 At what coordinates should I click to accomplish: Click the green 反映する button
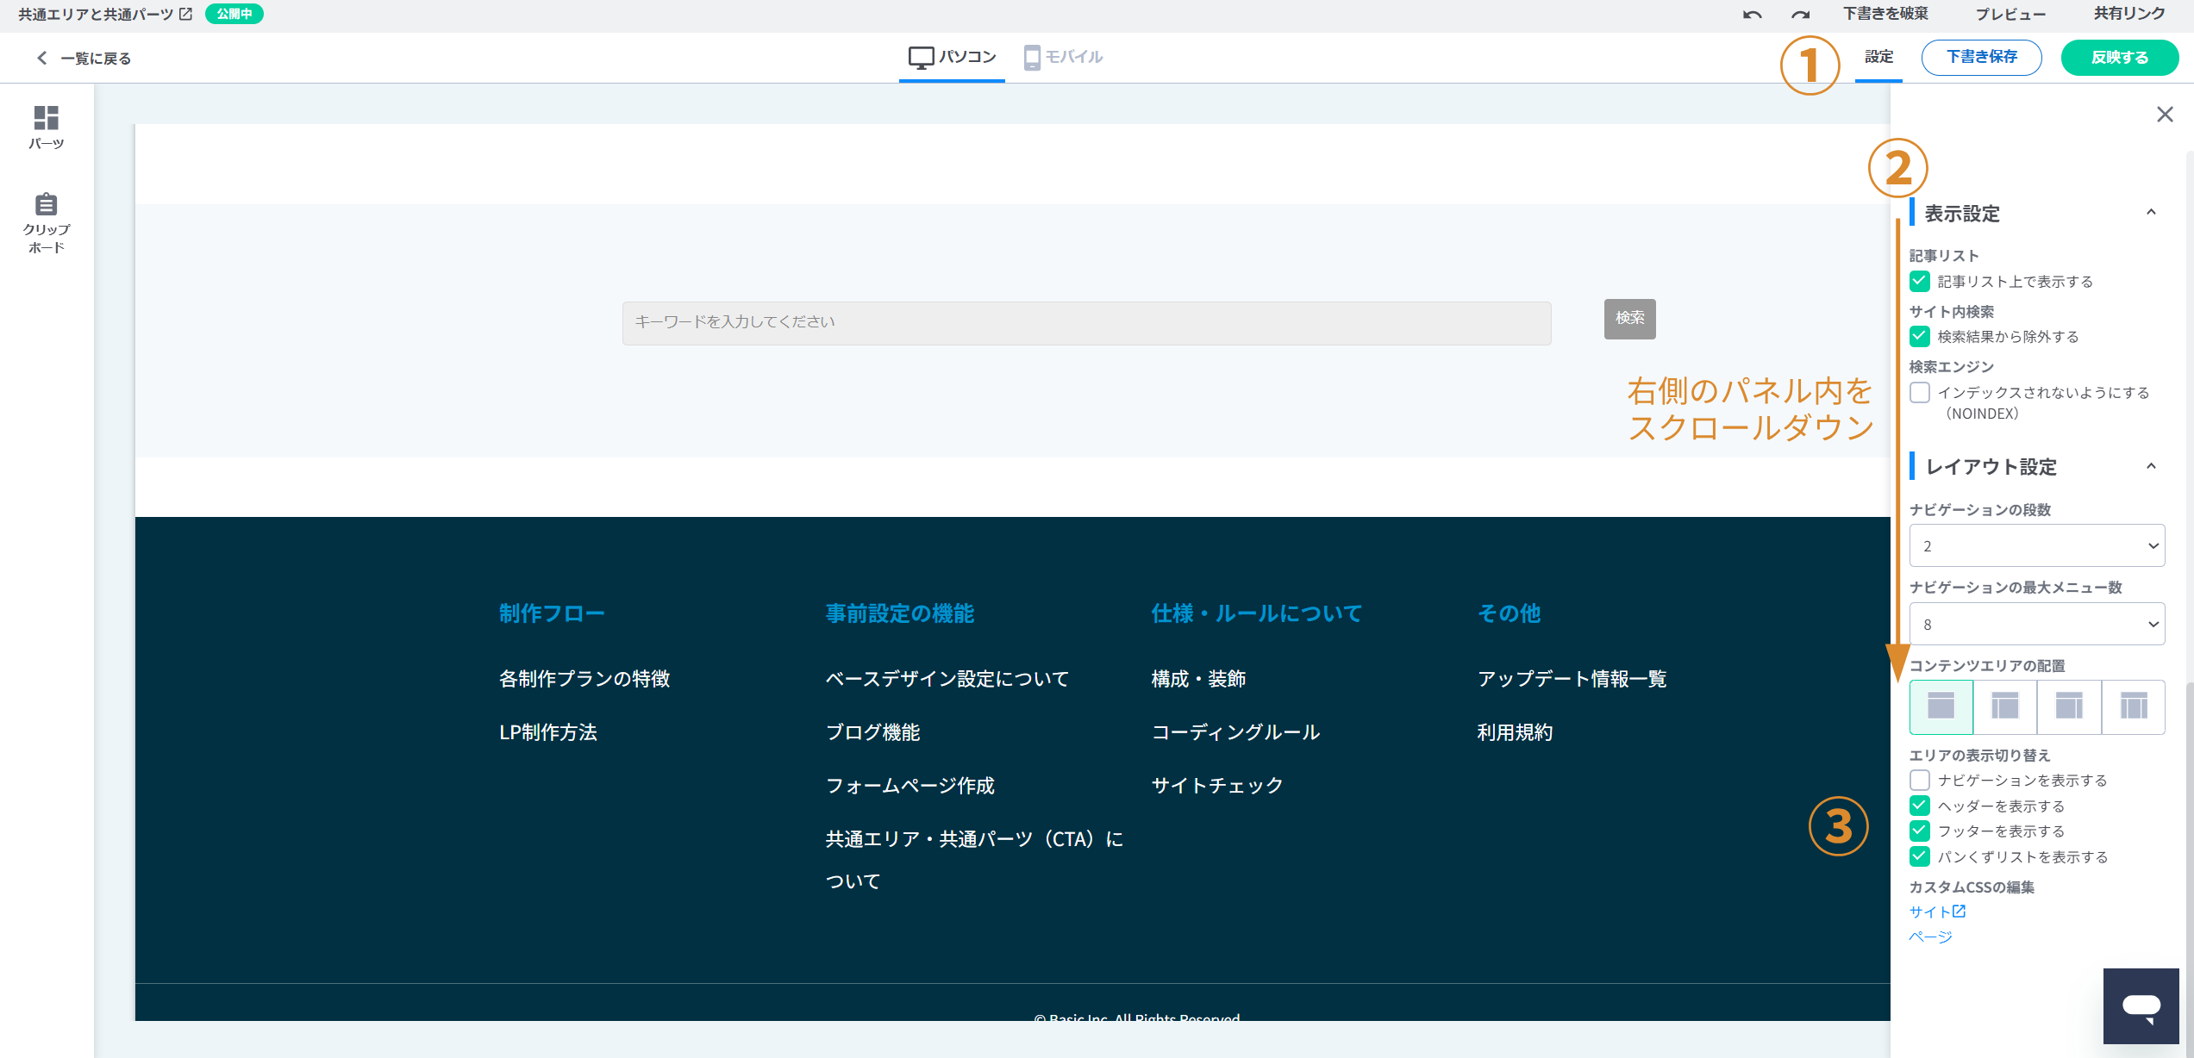(2120, 58)
